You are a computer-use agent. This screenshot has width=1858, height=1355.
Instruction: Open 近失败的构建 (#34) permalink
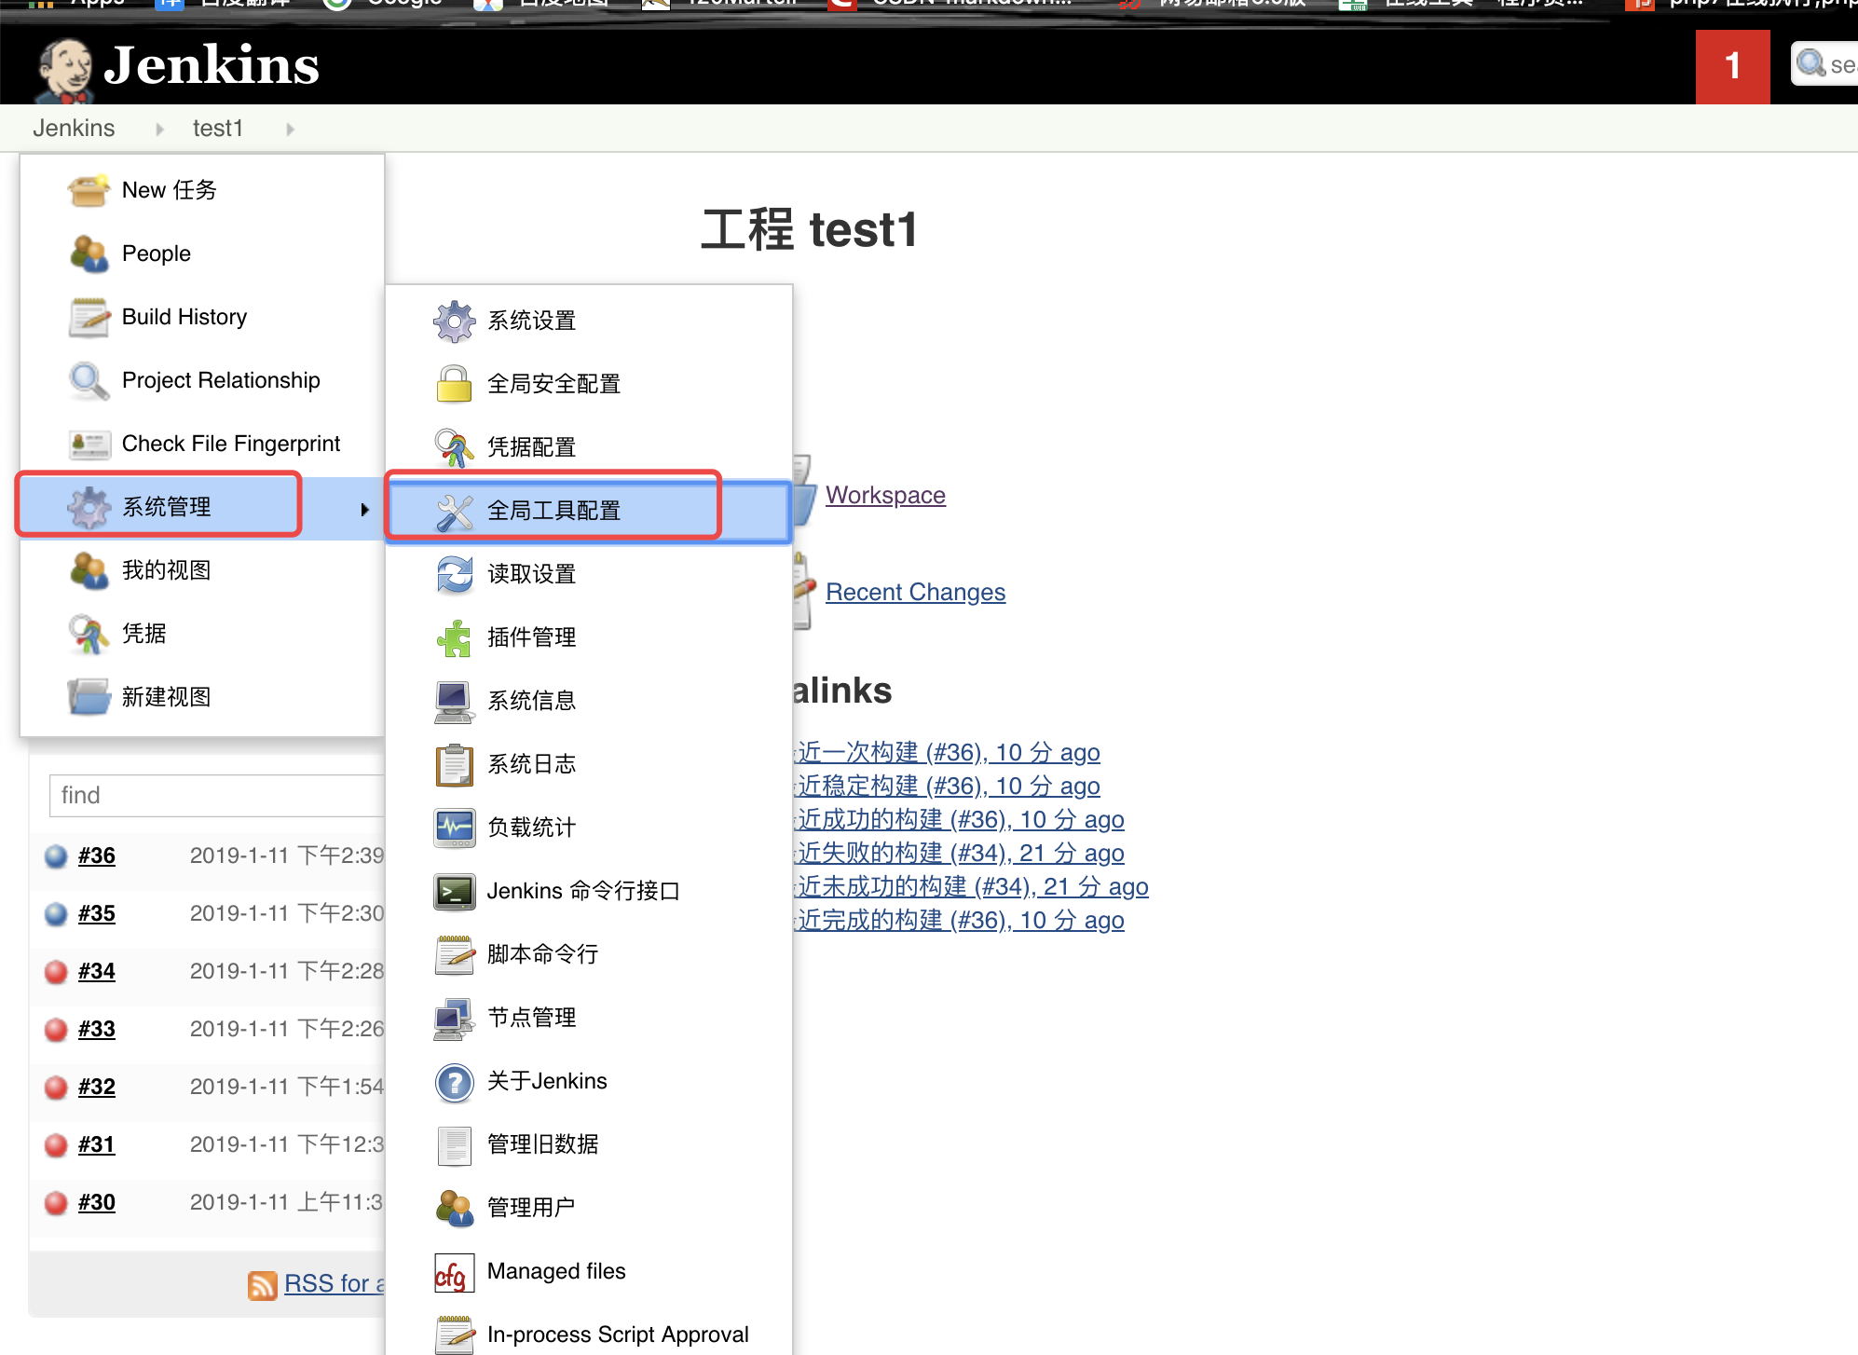tap(961, 853)
